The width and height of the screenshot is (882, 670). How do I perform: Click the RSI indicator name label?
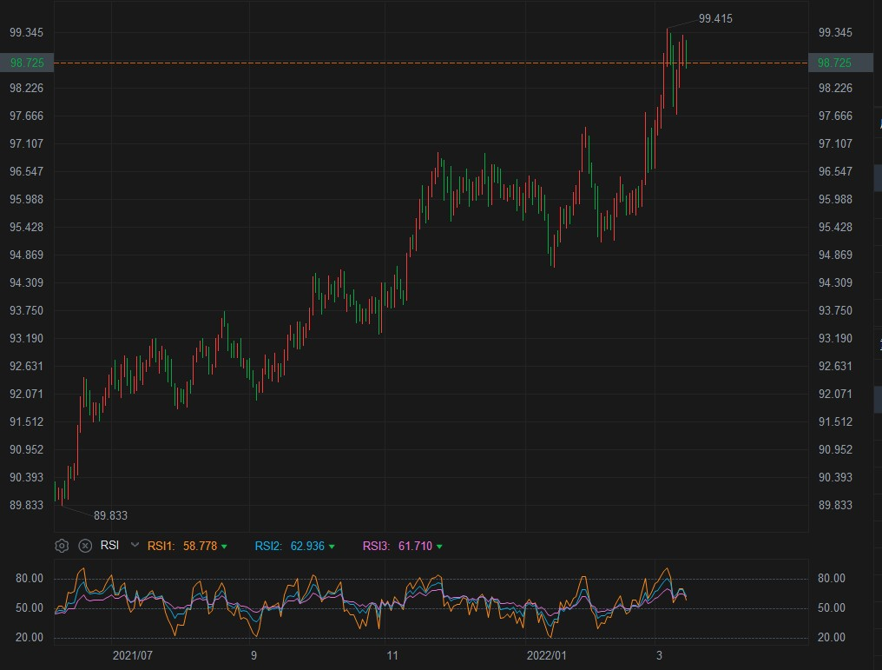(109, 546)
